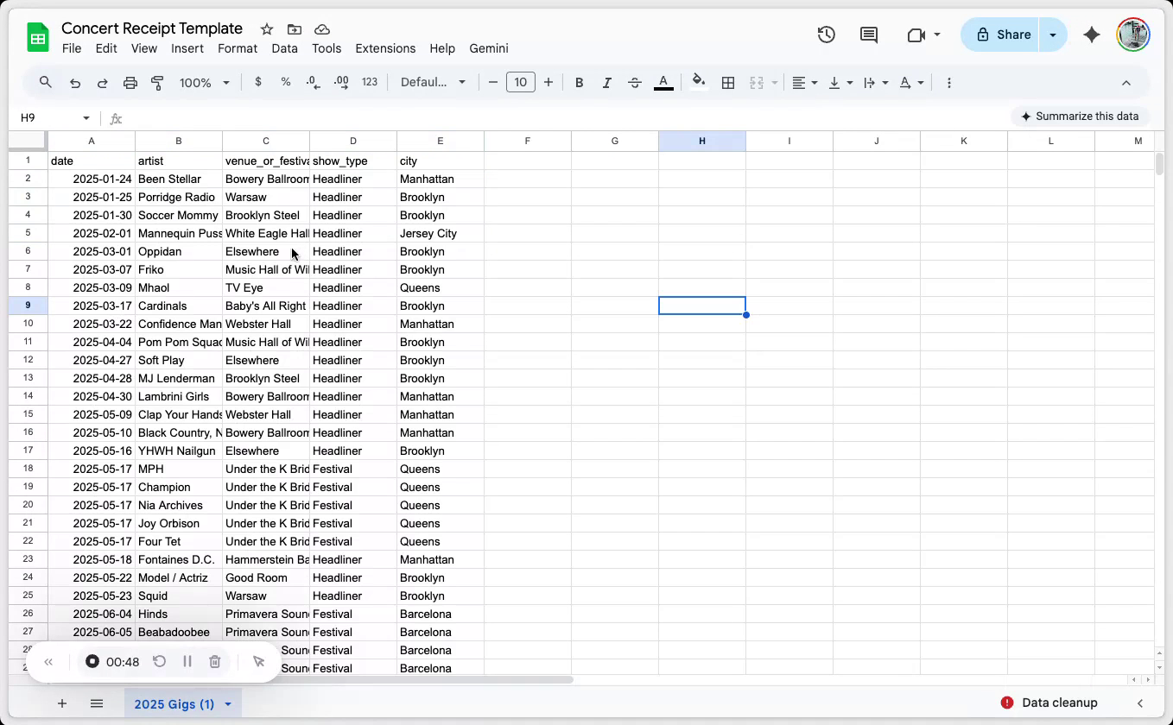Open the Share options dropdown arrow
The width and height of the screenshot is (1173, 725).
tap(1053, 35)
